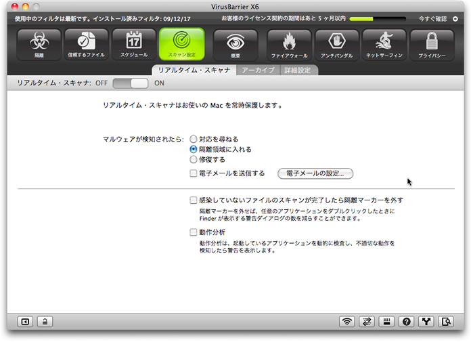Click the bottom-left panel collapse icon
The height and width of the screenshot is (342, 471).
pos(25,322)
